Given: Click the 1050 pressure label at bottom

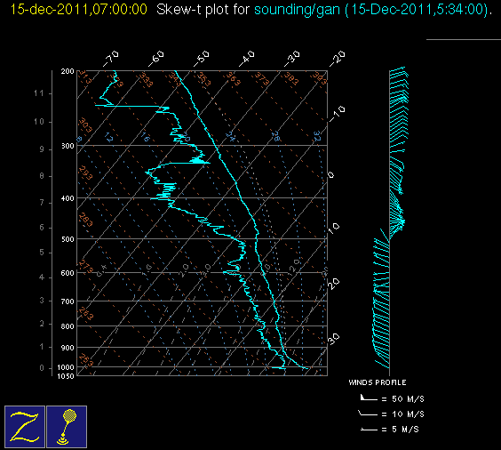Looking at the screenshot, I should pos(66,376).
